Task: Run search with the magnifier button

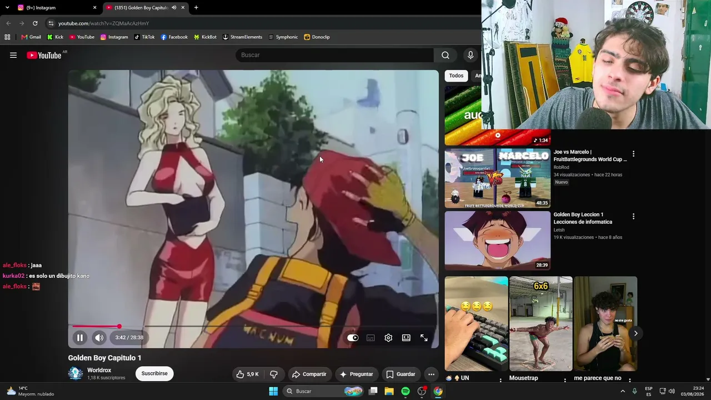Action: (x=445, y=55)
